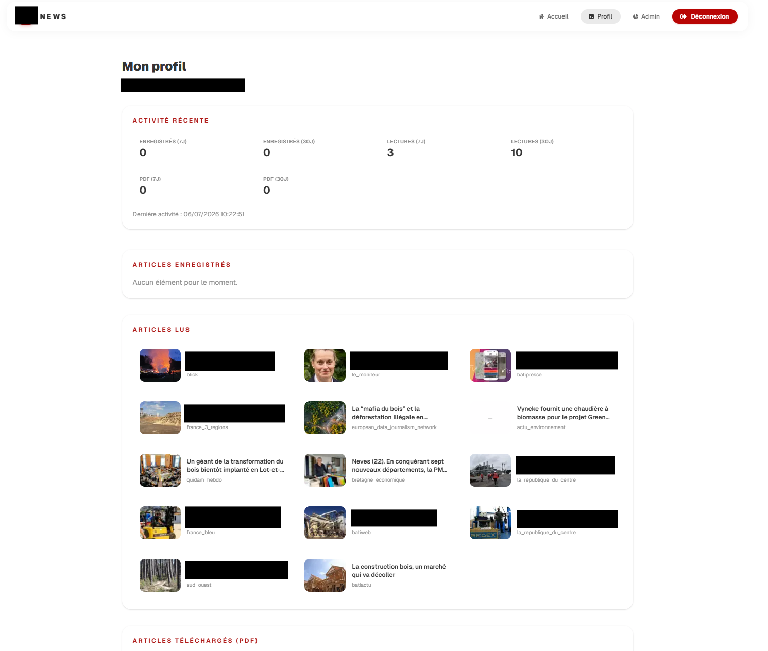The image size is (768, 651).
Task: Open article "Neves (22). En conquérant sept"
Action: (x=400, y=466)
